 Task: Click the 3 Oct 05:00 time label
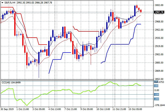click(x=38, y=109)
